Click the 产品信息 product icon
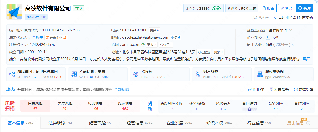The width and height of the screenshot is (318, 132). pyautogui.click(x=74, y=74)
